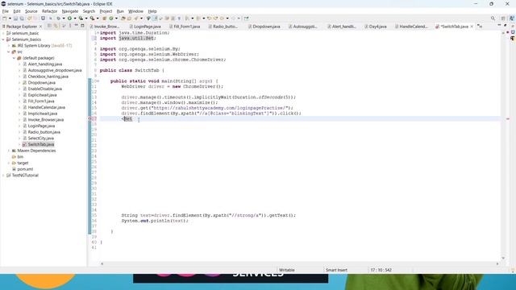The width and height of the screenshot is (516, 290).
Task: Click the 'Writable' status bar entry
Action: pyautogui.click(x=287, y=270)
